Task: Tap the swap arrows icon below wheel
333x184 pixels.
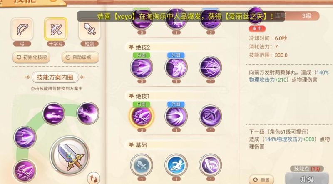Action: [x=94, y=178]
